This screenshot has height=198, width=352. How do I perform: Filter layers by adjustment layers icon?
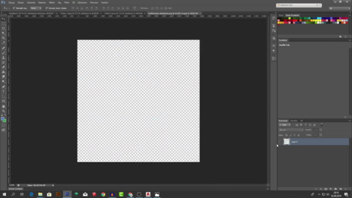(x=301, y=125)
